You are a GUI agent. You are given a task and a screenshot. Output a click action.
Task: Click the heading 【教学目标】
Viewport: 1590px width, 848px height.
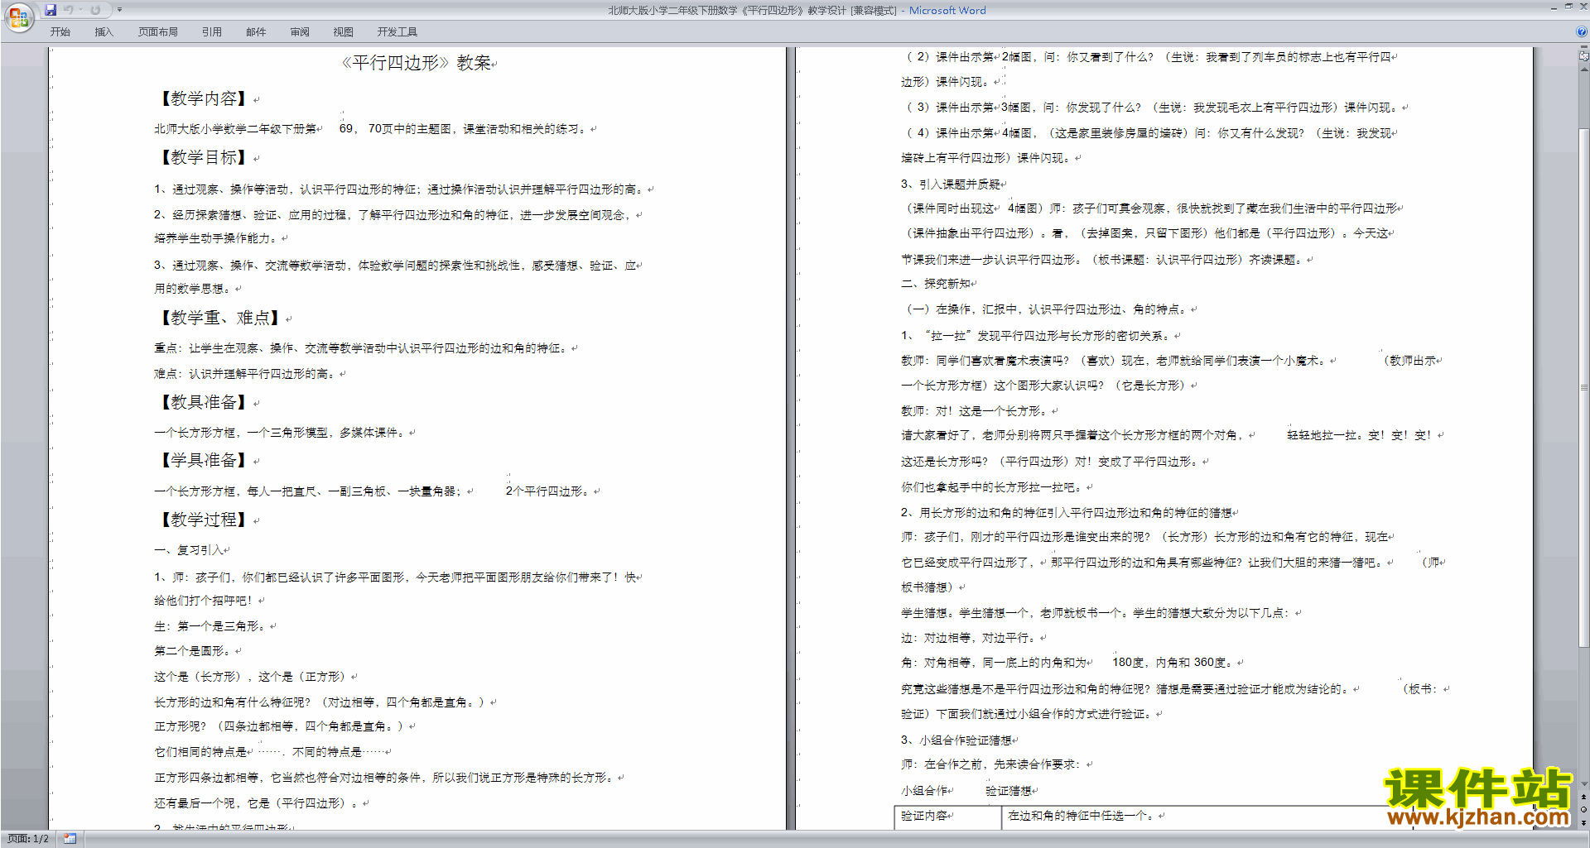(204, 157)
